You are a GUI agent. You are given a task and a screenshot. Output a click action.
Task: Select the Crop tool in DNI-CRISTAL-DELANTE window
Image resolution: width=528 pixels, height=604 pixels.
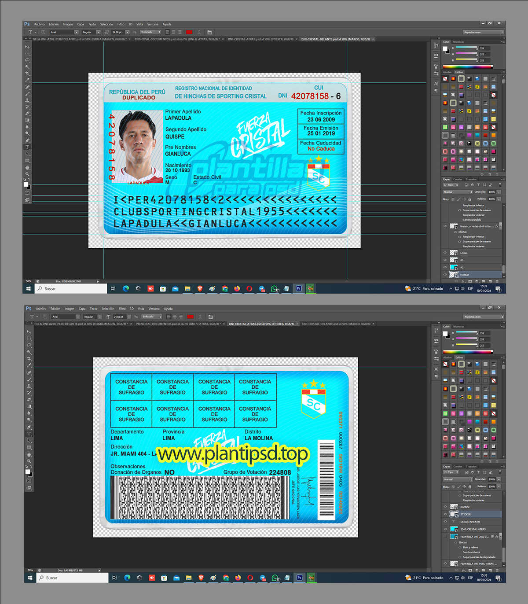coord(27,73)
